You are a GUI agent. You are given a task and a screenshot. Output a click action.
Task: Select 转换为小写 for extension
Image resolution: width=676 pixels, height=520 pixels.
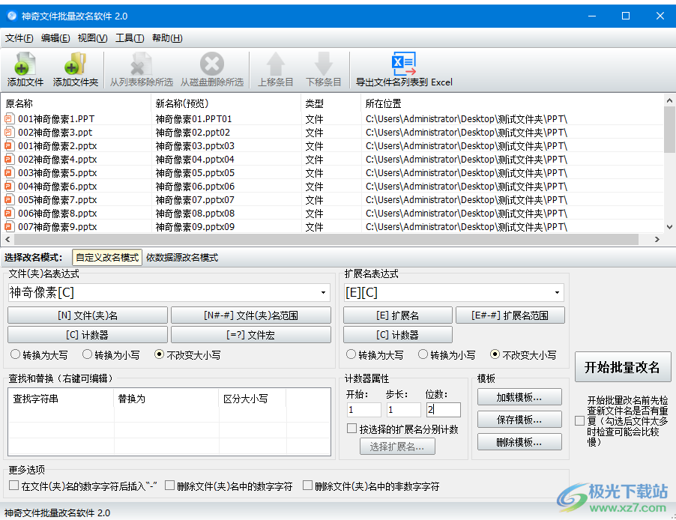coord(423,354)
